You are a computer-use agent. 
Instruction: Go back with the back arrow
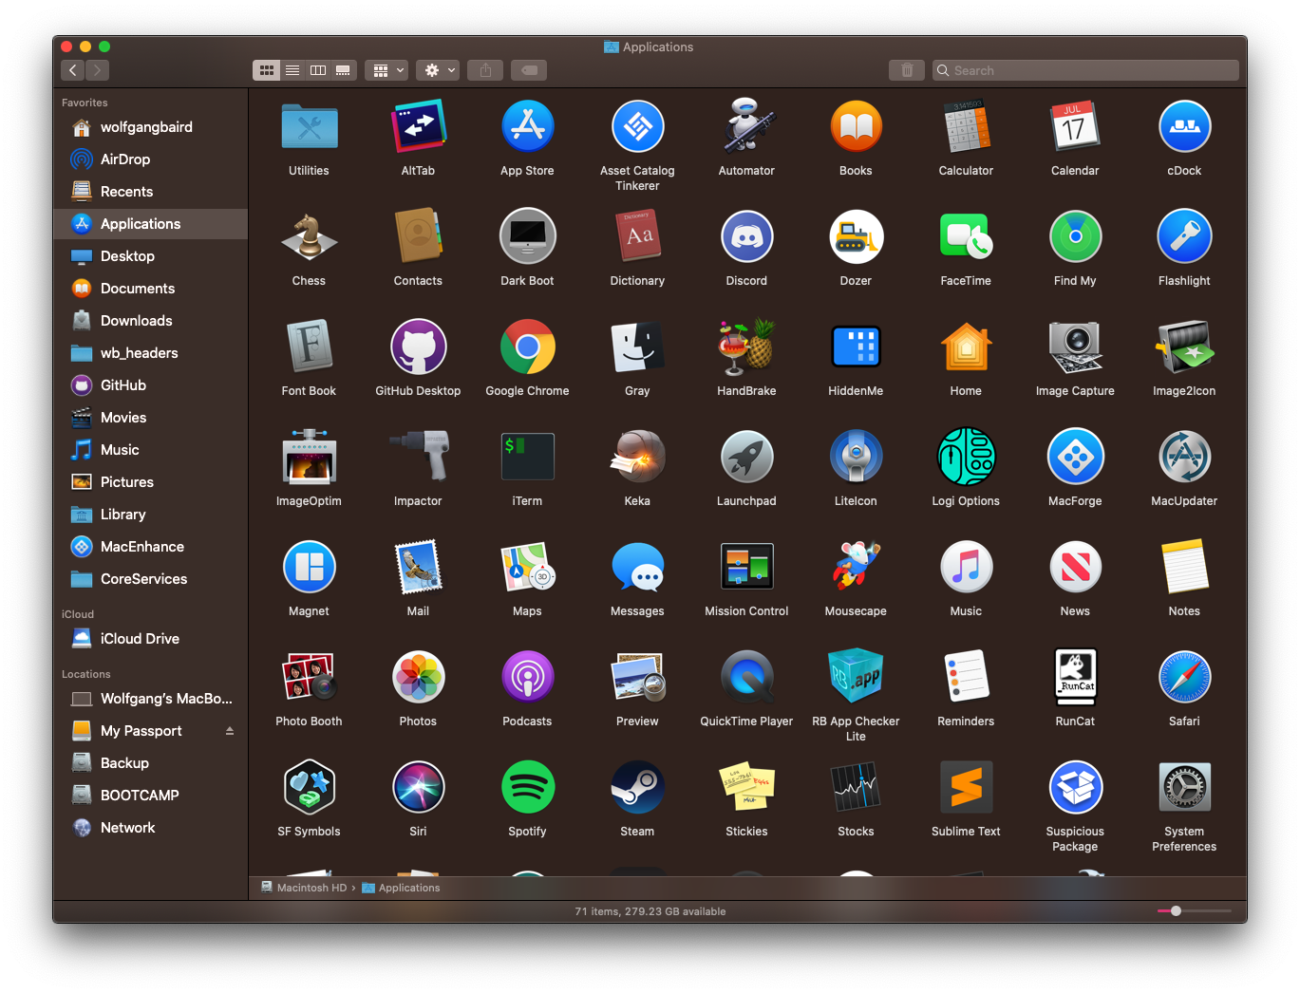[x=73, y=70]
